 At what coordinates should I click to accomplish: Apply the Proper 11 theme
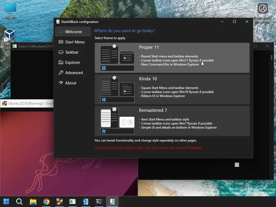(172, 58)
